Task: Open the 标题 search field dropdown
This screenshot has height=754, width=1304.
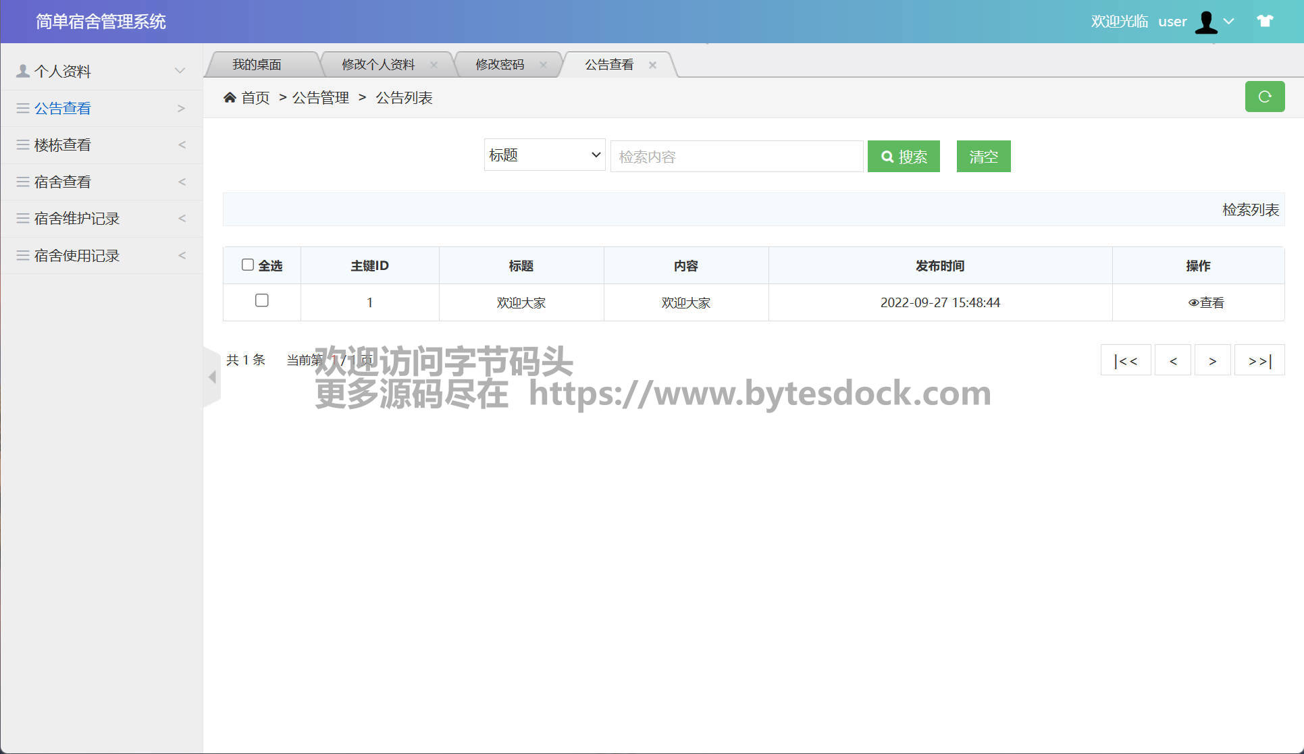Action: click(x=544, y=155)
